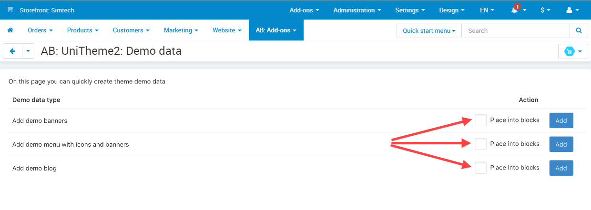Check Place into blocks for demo menu
The image size is (591, 210).
point(480,144)
